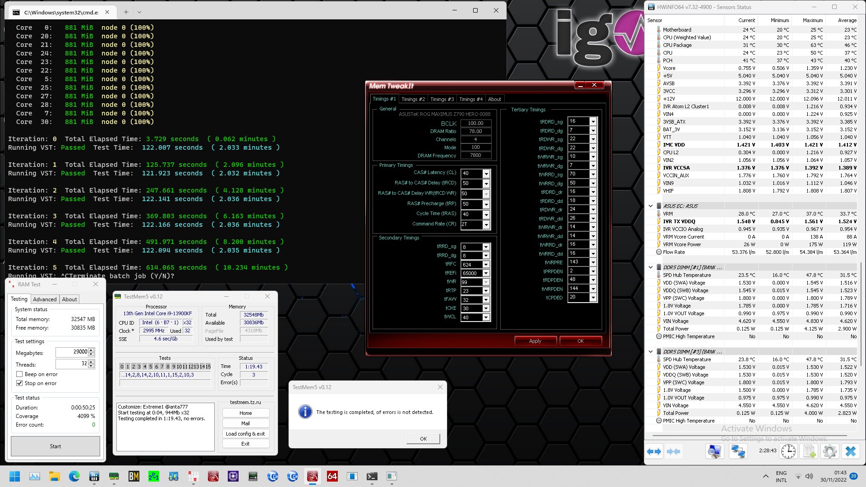Enable Beep on error checkbox
Screen dimensions: 866x487
(x=19, y=374)
